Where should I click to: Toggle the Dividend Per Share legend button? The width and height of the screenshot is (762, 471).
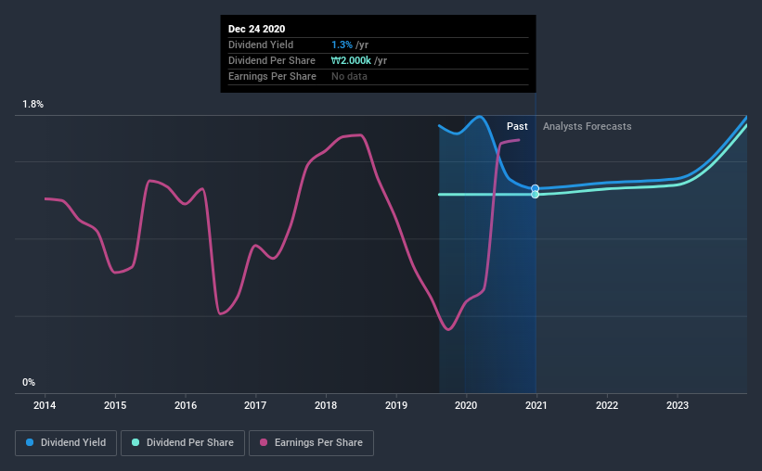tap(183, 443)
